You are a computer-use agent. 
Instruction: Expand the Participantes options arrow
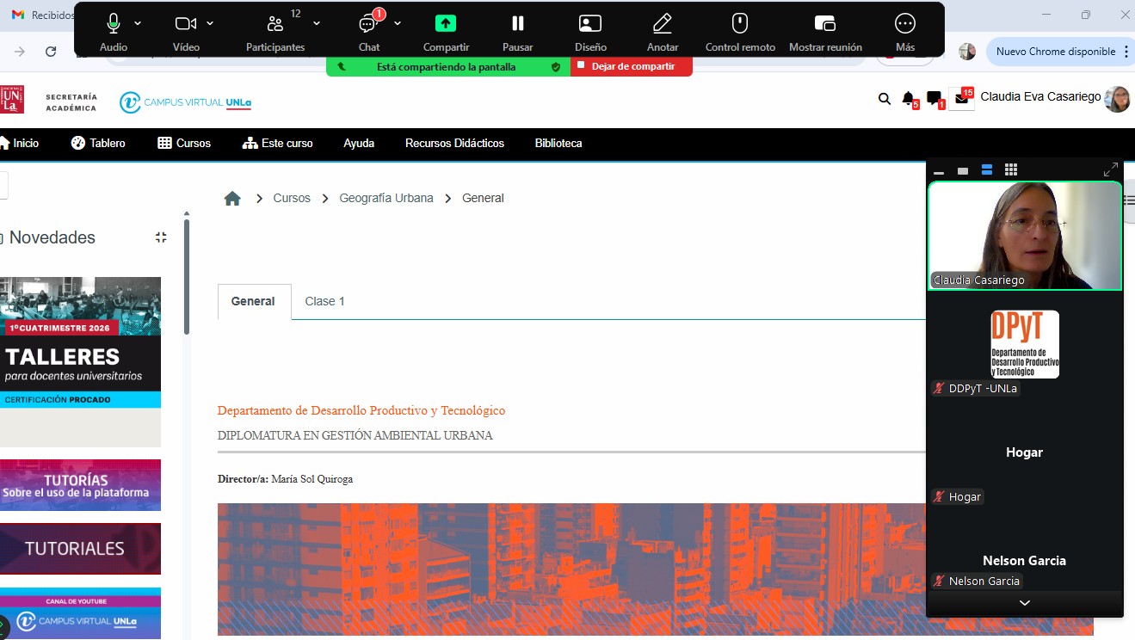(317, 24)
